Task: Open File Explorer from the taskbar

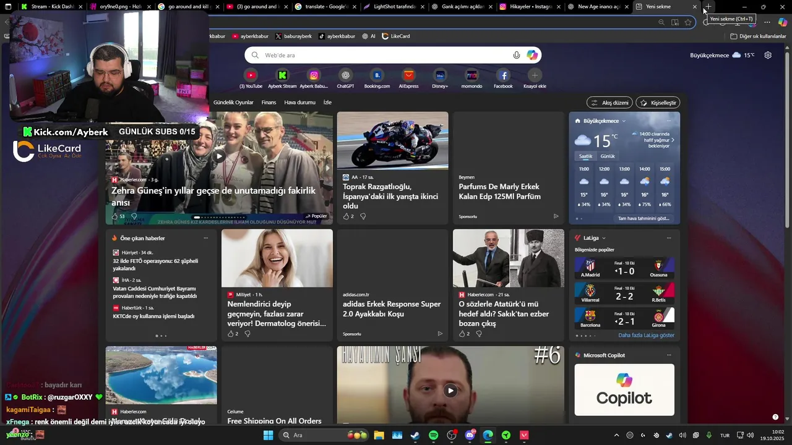Action: [x=378, y=435]
